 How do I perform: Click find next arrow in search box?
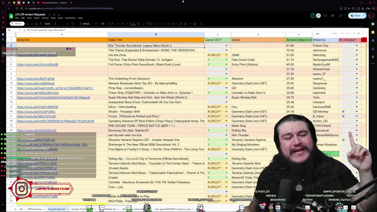[348, 33]
